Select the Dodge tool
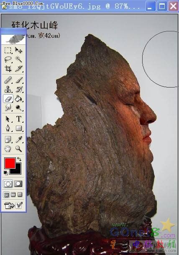Screen dimensions: 179x255 pyautogui.click(x=18, y=108)
